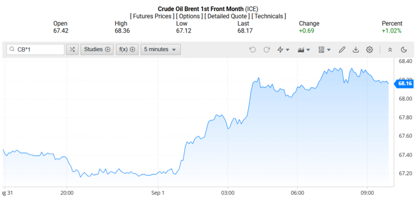Open the Technicals link
The image size is (418, 197).
(269, 16)
